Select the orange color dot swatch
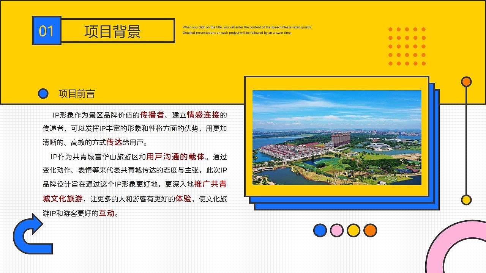Image resolution: width=486 pixels, height=273 pixels. [370, 229]
